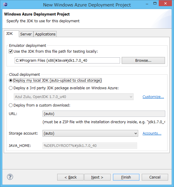This screenshot has width=174, height=187.
Task: Click the 'Emulator deployment' group label
Action: click(x=28, y=46)
